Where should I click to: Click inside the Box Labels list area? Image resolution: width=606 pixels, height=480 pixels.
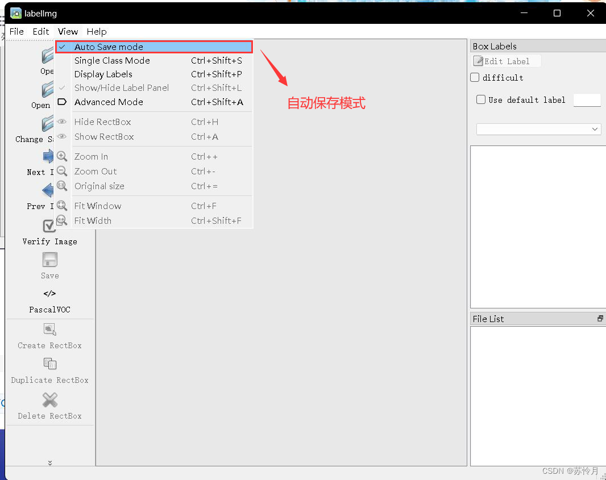pos(538,227)
